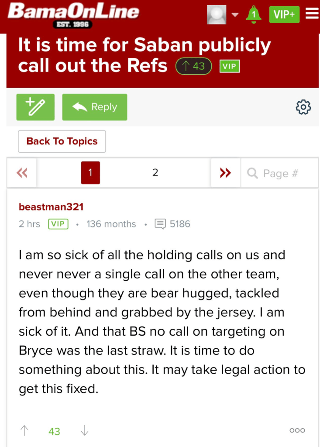The height and width of the screenshot is (447, 320).
Task: Select page 1 tab
Action: point(90,173)
